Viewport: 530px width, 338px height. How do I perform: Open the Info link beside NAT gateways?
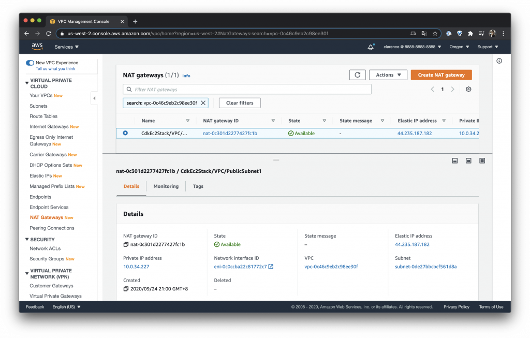186,76
